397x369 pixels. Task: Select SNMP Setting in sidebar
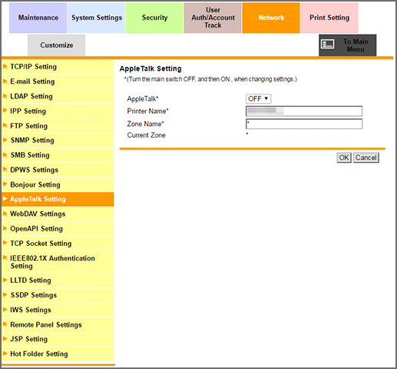(58, 141)
